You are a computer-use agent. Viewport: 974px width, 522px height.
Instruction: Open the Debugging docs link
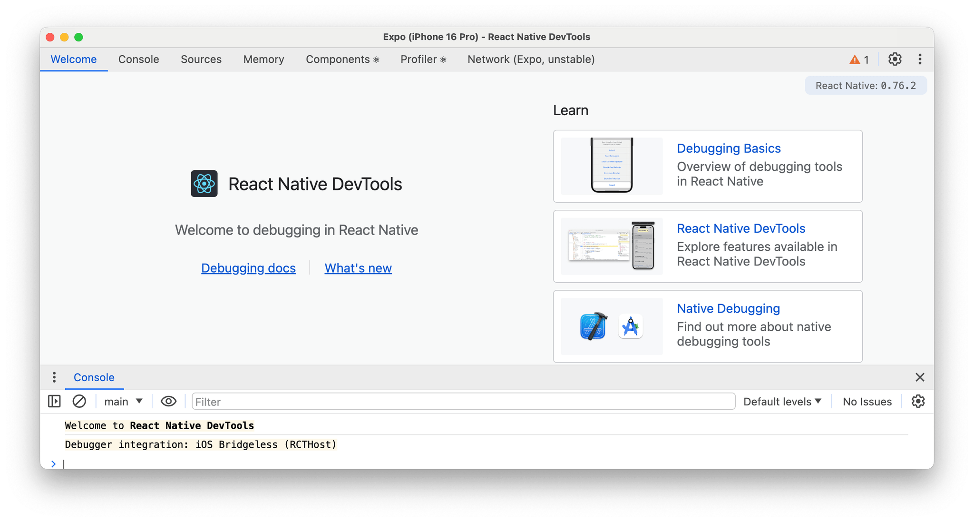point(248,268)
